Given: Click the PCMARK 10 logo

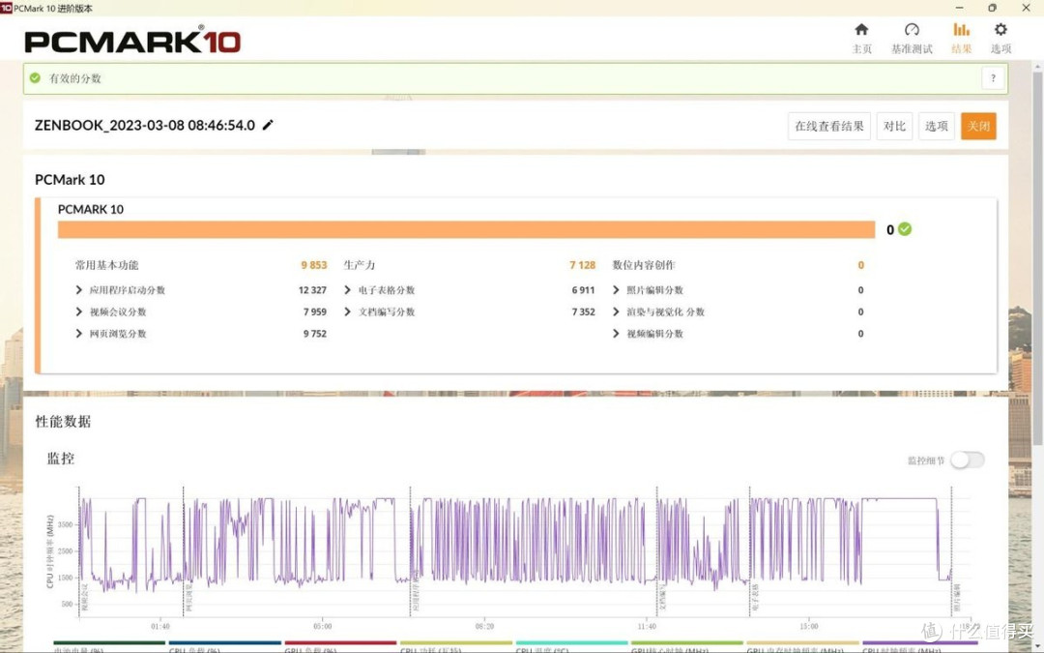Looking at the screenshot, I should 131,41.
